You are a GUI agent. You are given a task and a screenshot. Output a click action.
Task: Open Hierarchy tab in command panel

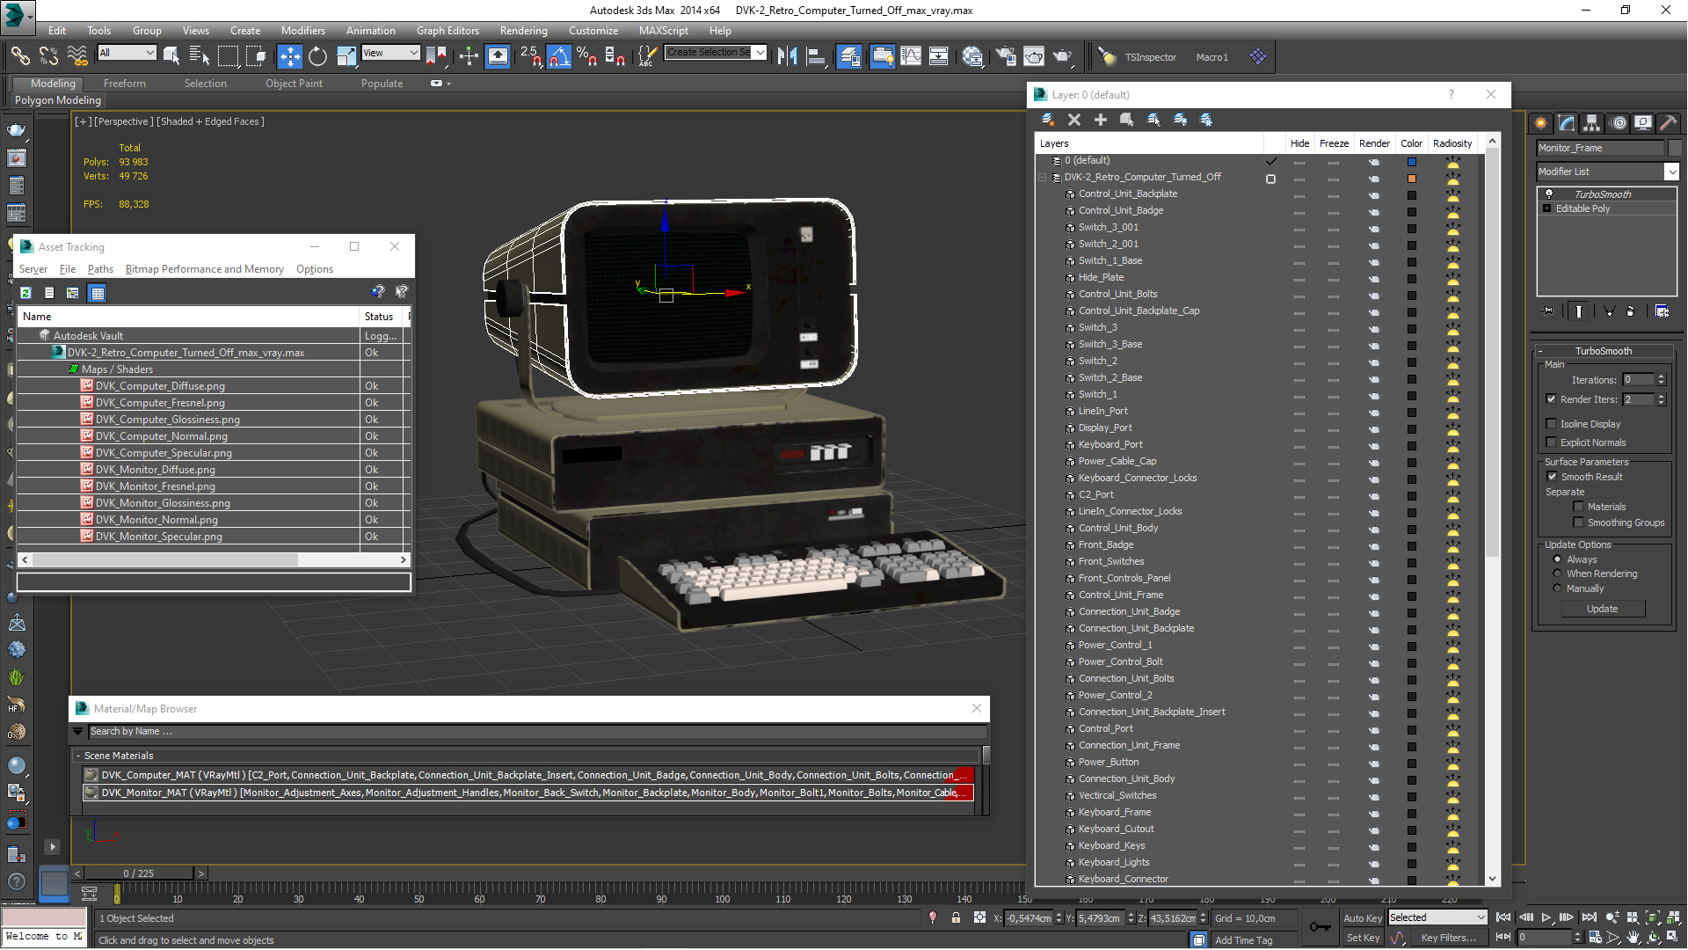click(1592, 123)
